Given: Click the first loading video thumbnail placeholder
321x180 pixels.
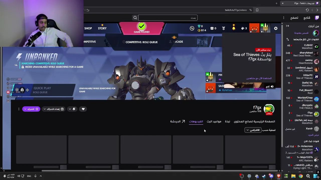Looking at the screenshot, I should (x=250, y=149).
